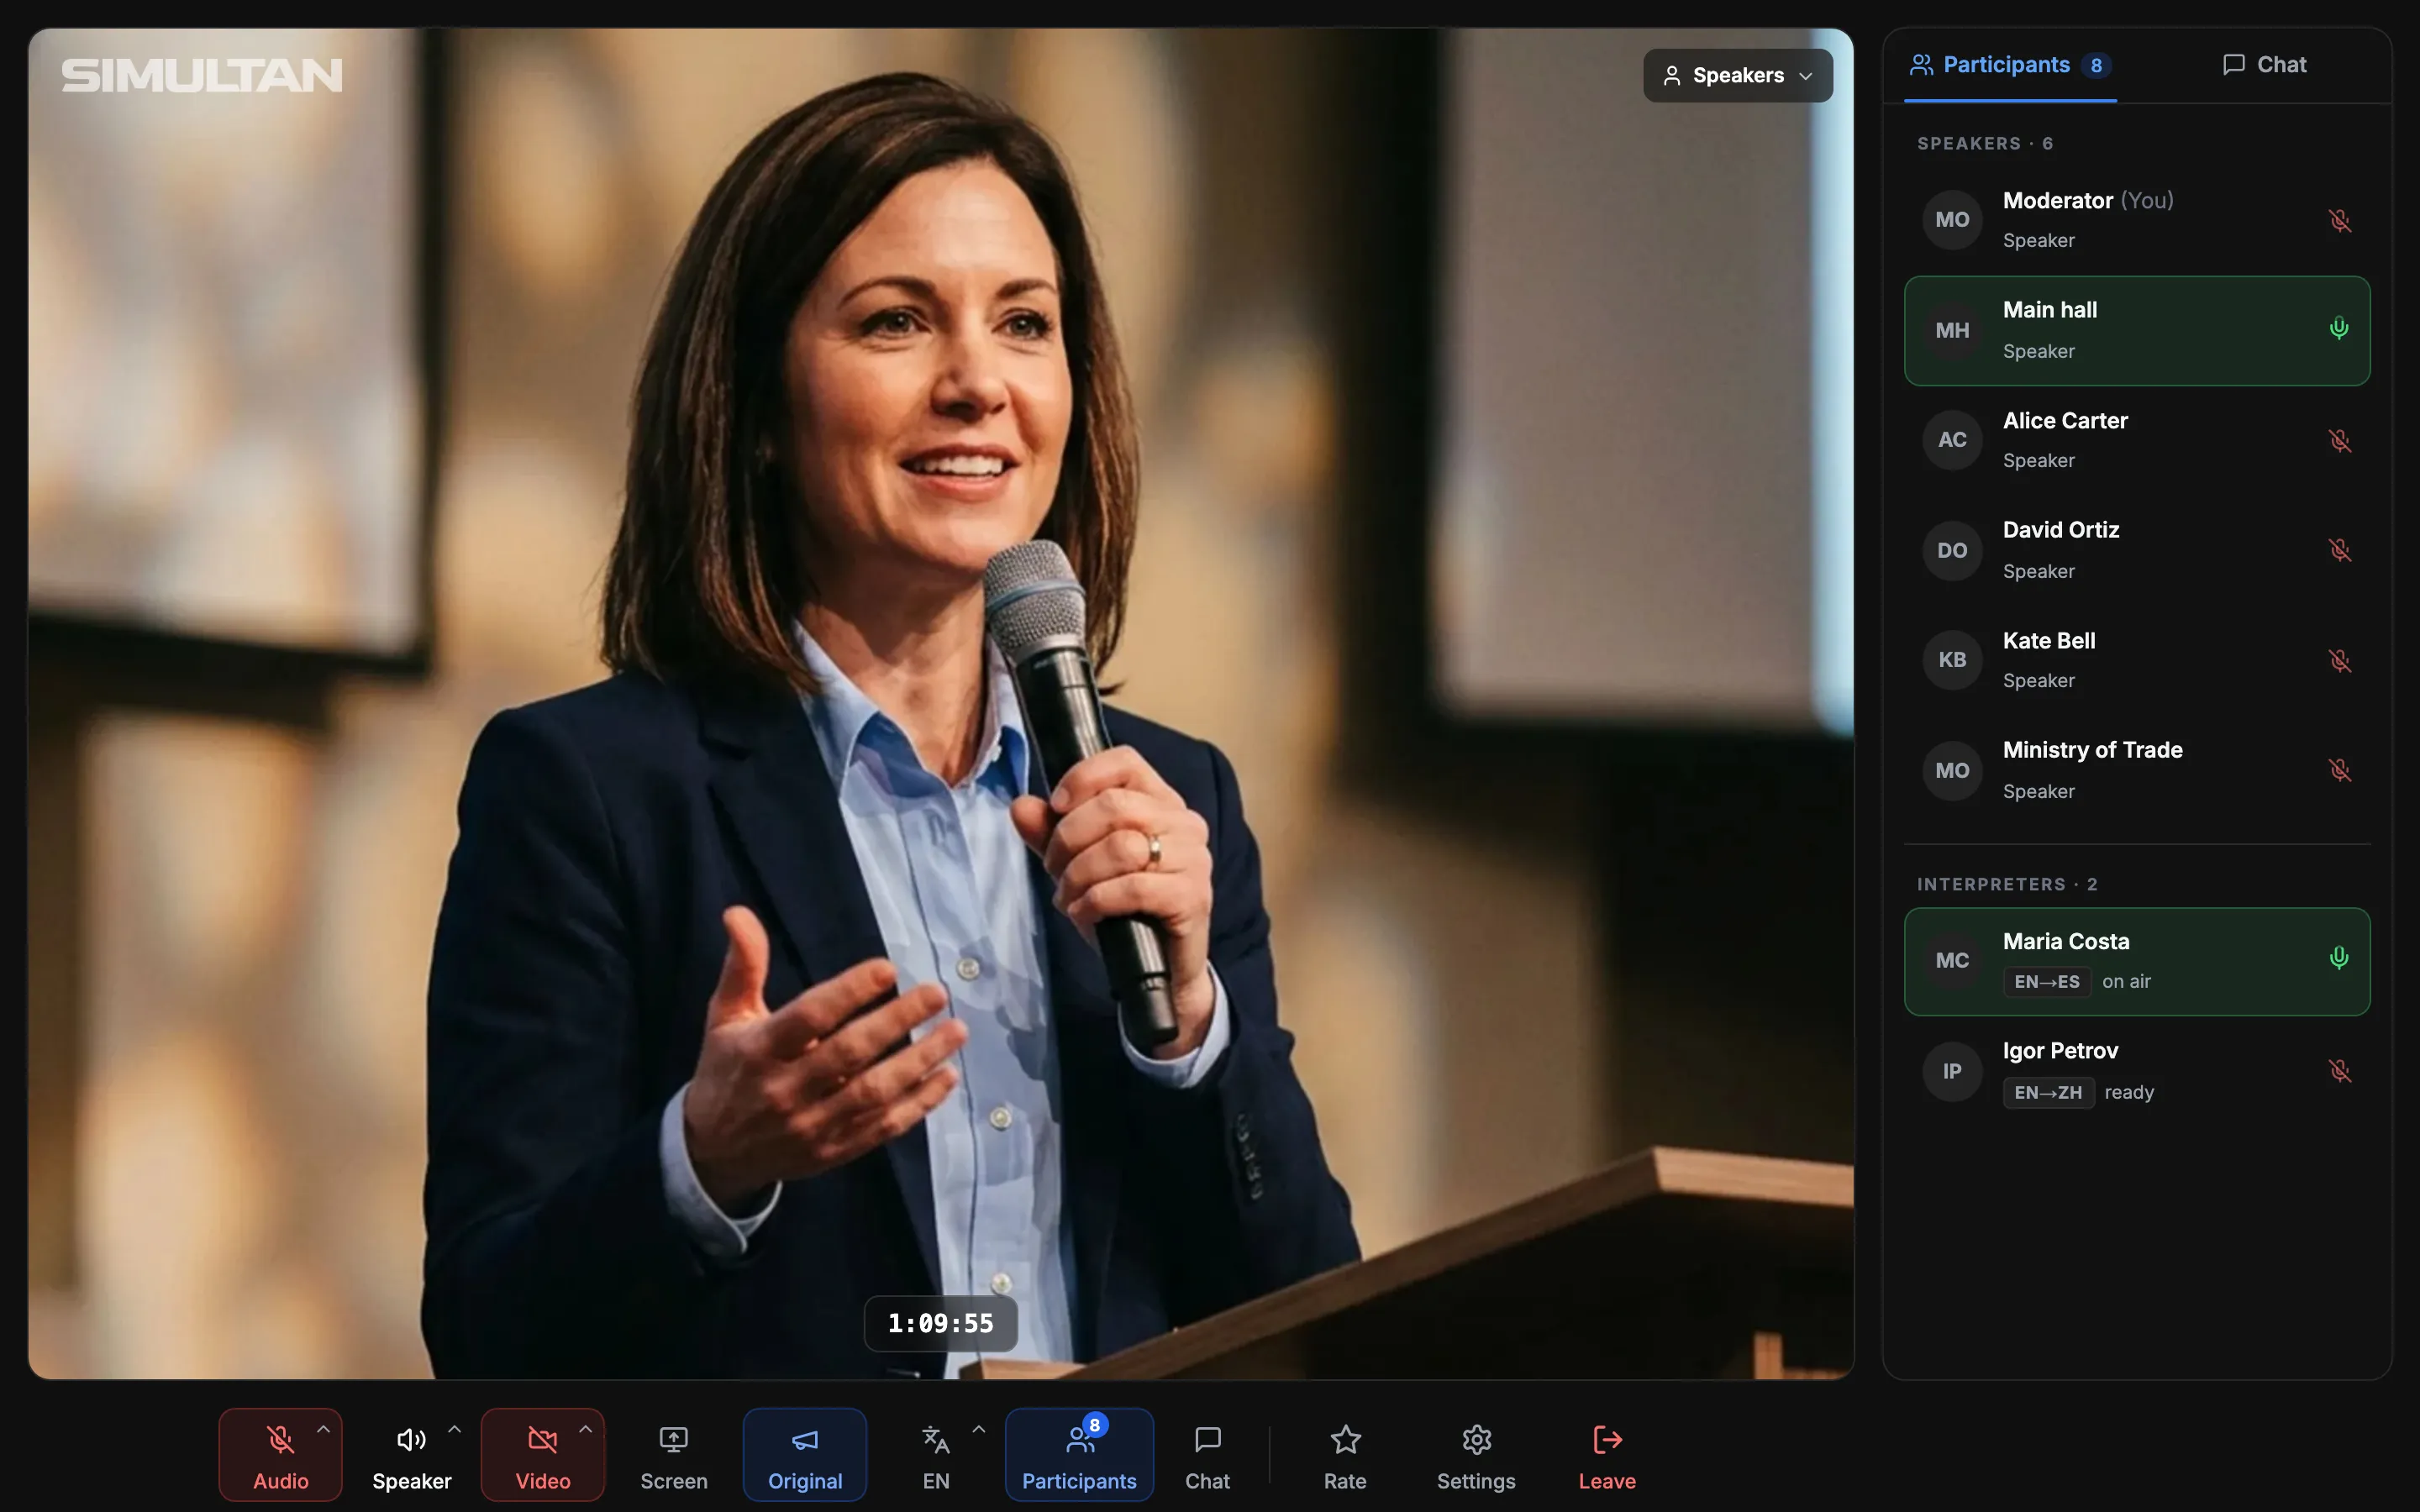The height and width of the screenshot is (1512, 2420).
Task: Click Alice Carter's muted mic icon
Action: click(2339, 440)
